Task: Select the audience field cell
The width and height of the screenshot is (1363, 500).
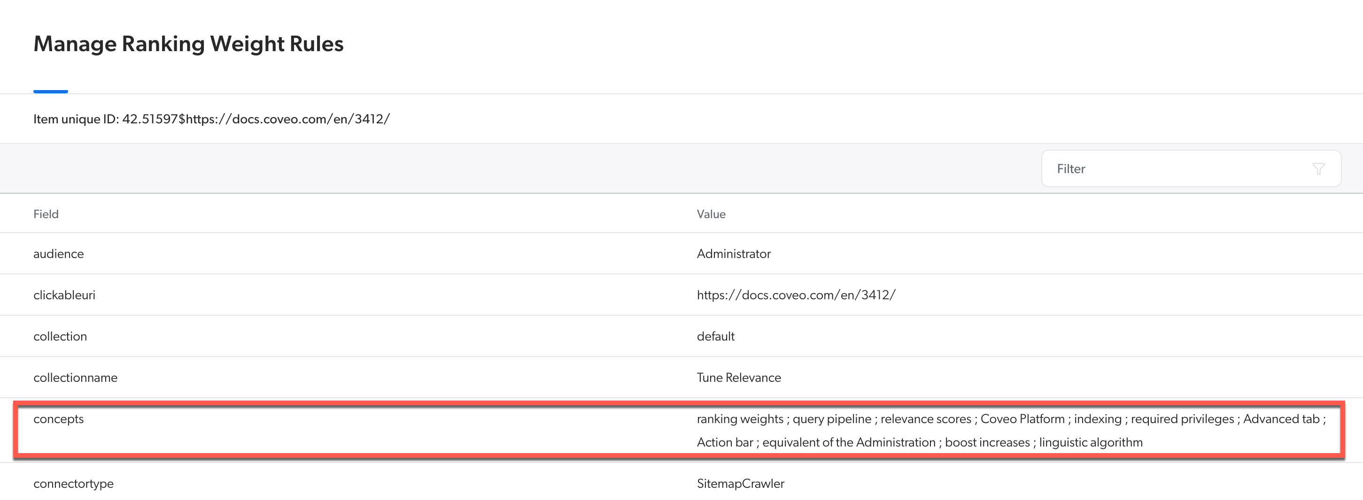Action: (59, 254)
